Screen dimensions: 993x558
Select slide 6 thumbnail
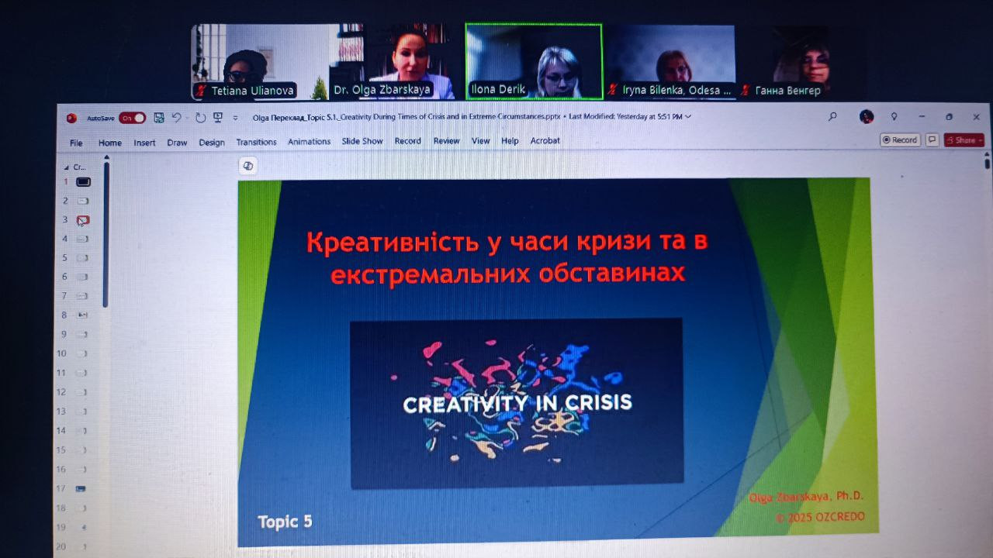(x=82, y=277)
